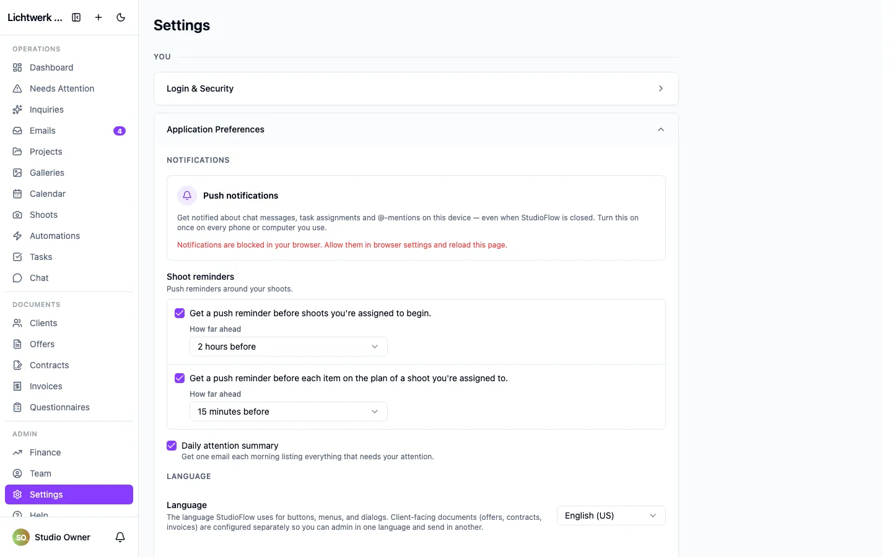Click the Automations lightning icon
This screenshot has width=892, height=557.
click(17, 236)
